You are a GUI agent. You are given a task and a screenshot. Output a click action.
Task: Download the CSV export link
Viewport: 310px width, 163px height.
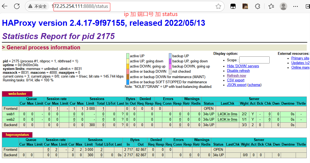point(235,80)
